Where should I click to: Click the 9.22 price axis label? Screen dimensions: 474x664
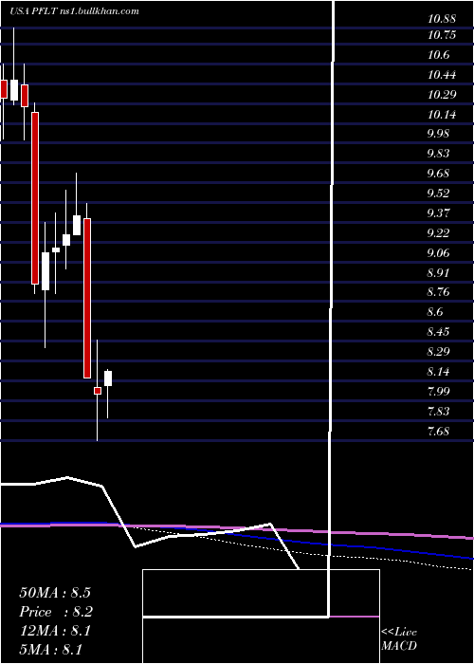click(x=438, y=233)
